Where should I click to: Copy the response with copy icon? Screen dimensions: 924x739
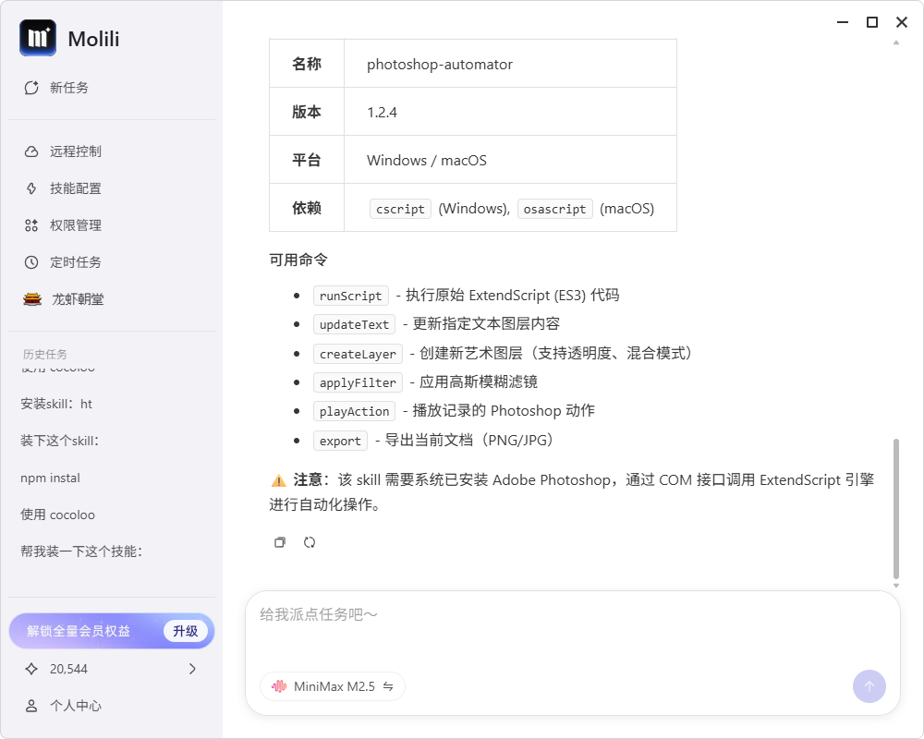coord(280,542)
